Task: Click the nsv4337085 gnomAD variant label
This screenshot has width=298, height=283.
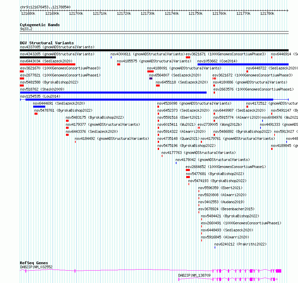Action: (57, 47)
